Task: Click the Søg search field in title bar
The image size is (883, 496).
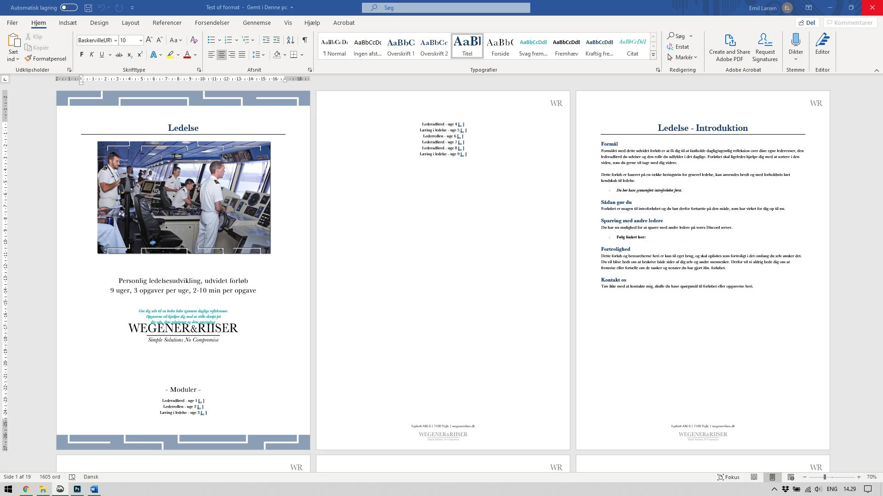Action: click(x=446, y=8)
